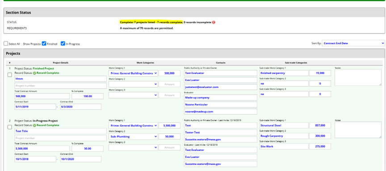Open the Sub: Plumbing work category dropdown
386x171 pixels.
coord(133,137)
